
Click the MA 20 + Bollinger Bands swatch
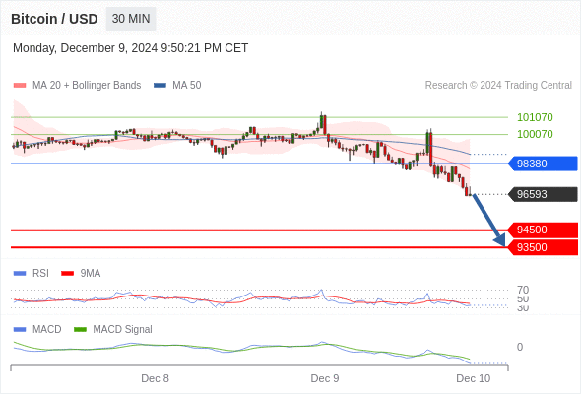coord(20,86)
